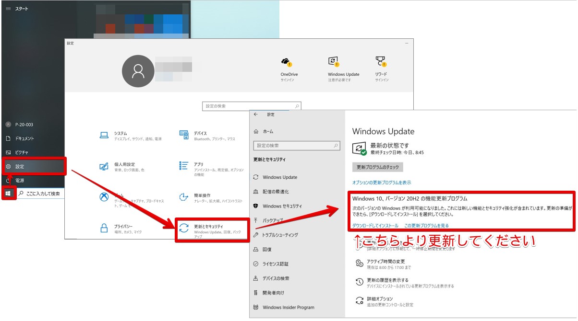The width and height of the screenshot is (578, 321).
Task: Open the デバイス settings category
Action: (x=207, y=136)
